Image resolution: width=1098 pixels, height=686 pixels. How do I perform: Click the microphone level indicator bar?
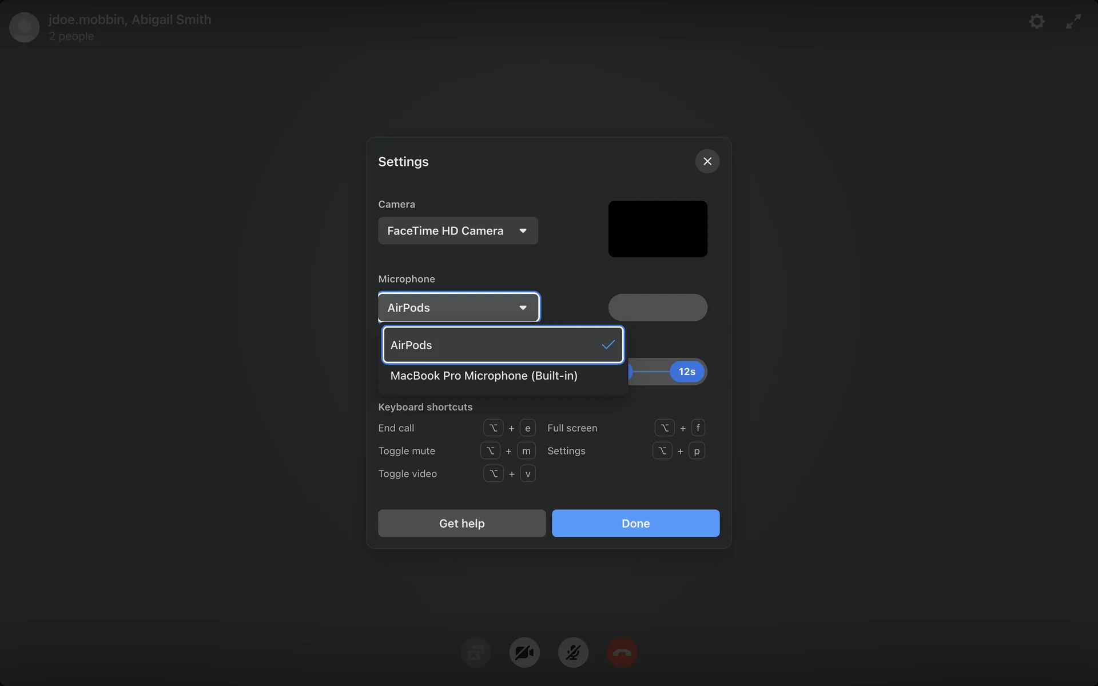(658, 308)
